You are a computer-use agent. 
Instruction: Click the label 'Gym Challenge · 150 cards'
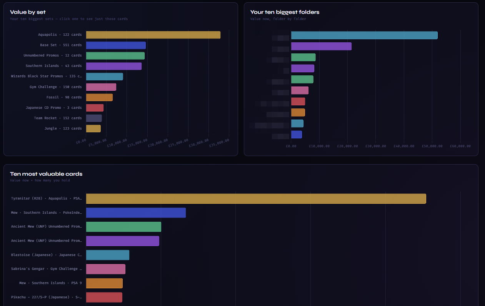(x=56, y=87)
